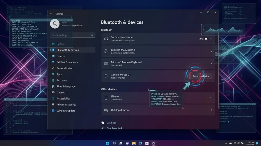Click the Surface Headphones headset icon

coord(106,39)
